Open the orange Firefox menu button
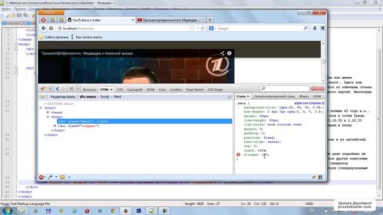Screen dimensions: 383x215 51,12
